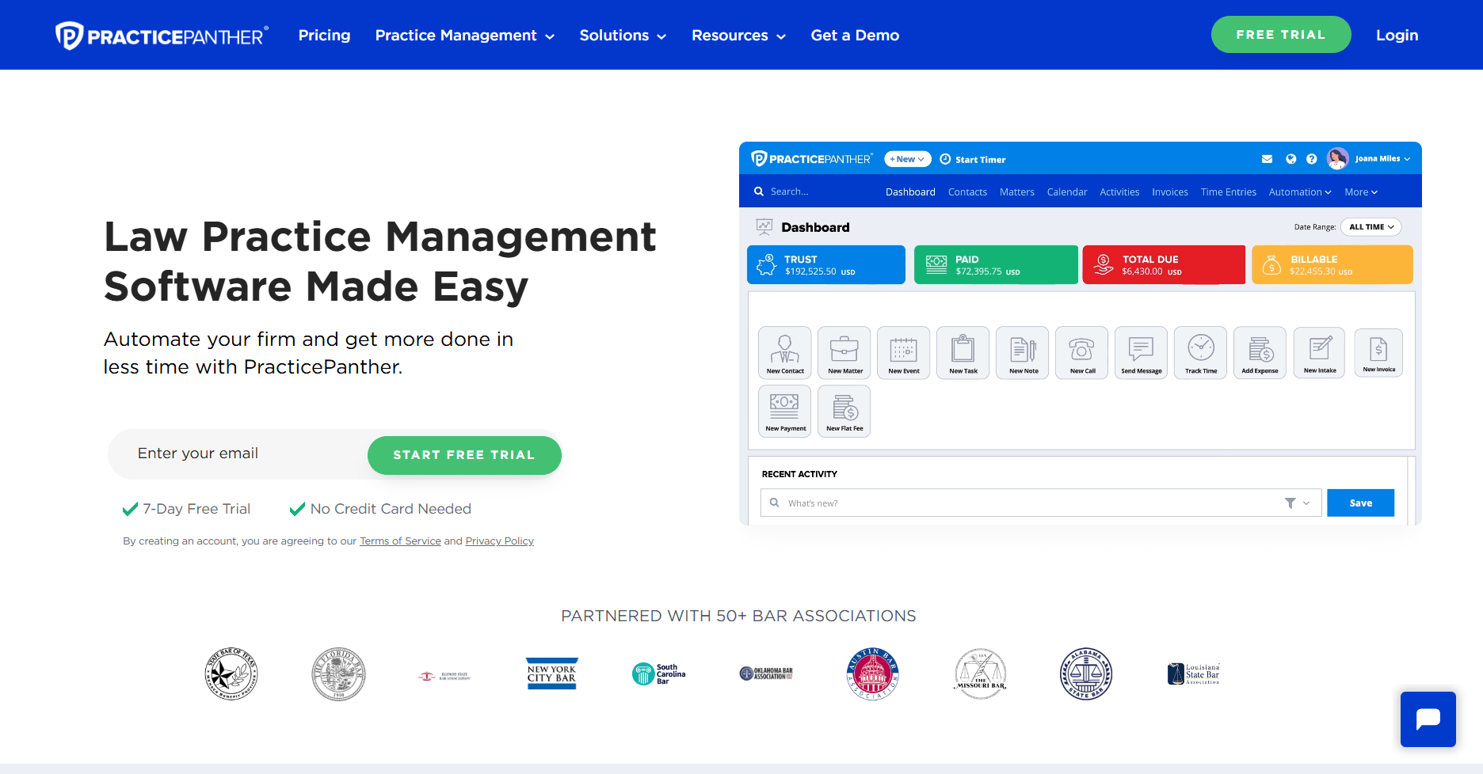Click the Track Time clock icon
1483x774 pixels.
[1201, 352]
